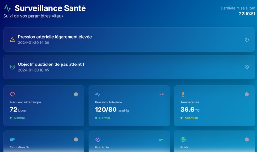Image resolution: width=257 pixels, height=152 pixels.
Task: Click the timestamp 2024-01-30 18:45
Action: tap(33, 70)
